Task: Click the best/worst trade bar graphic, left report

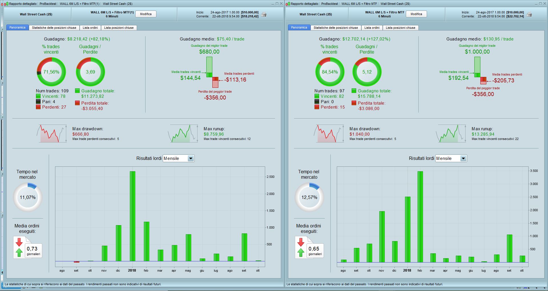Action: [212, 72]
